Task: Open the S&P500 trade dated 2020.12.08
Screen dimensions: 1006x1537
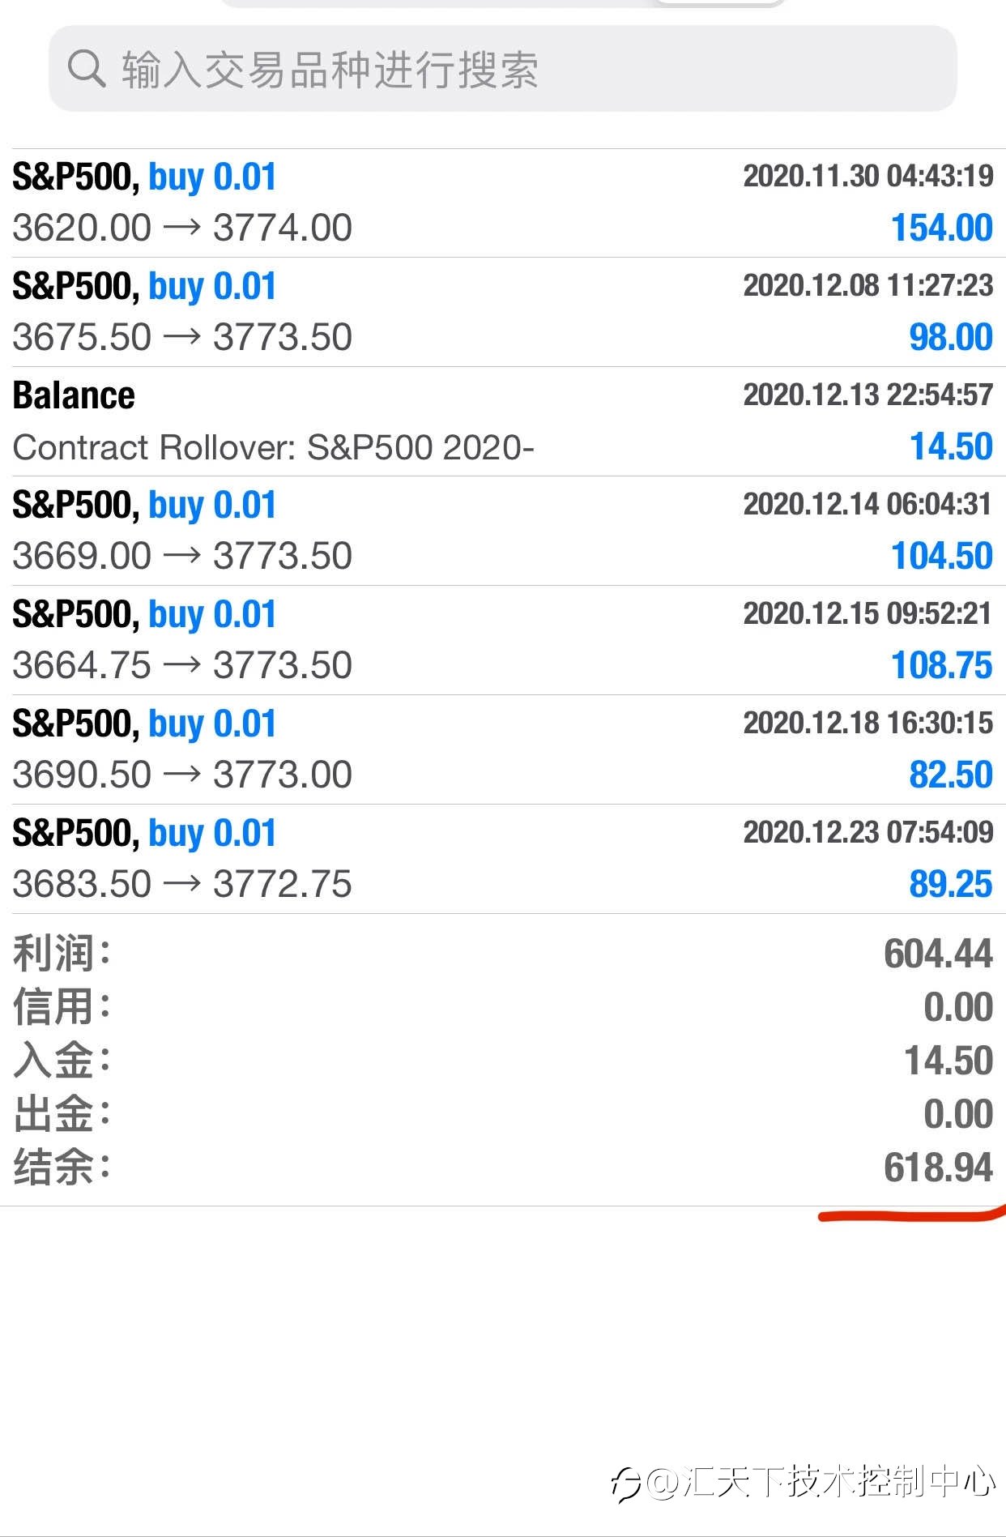Action: tap(503, 312)
